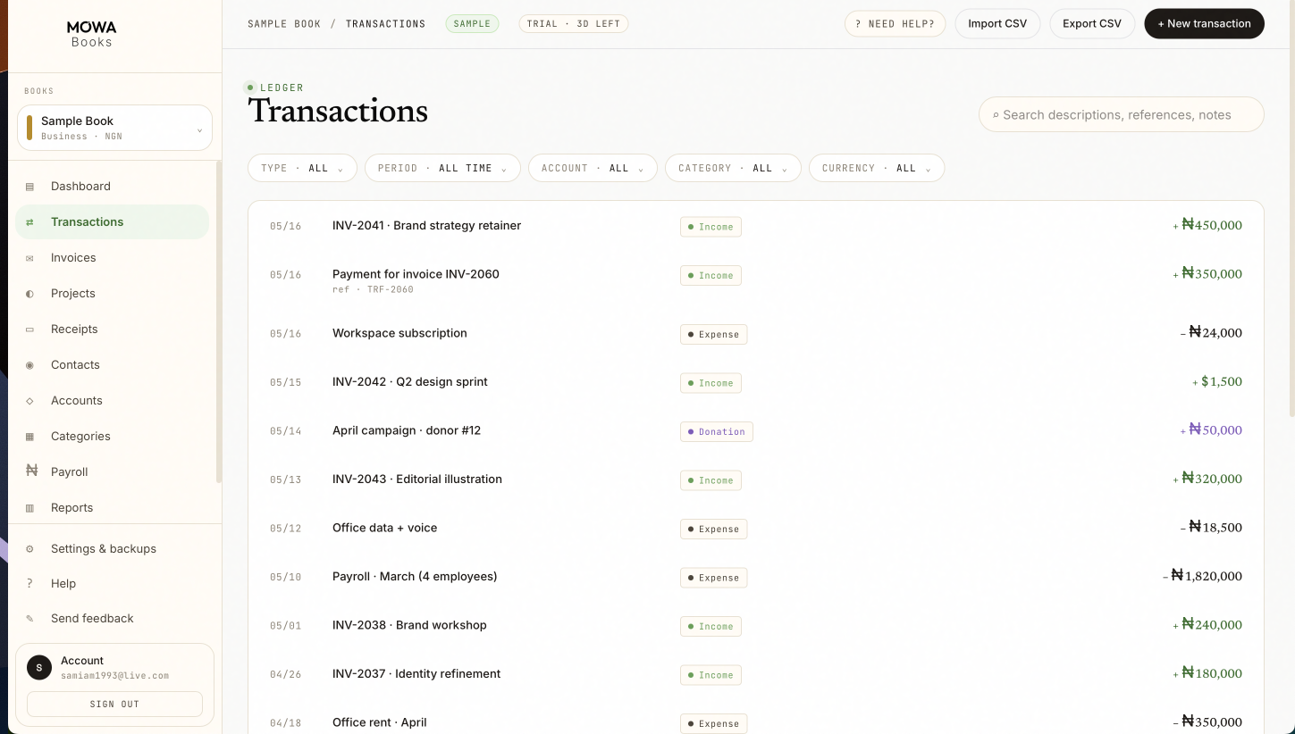
Task: Click the ₦240,000 amount for Brand workshop
Action: coord(1208,625)
